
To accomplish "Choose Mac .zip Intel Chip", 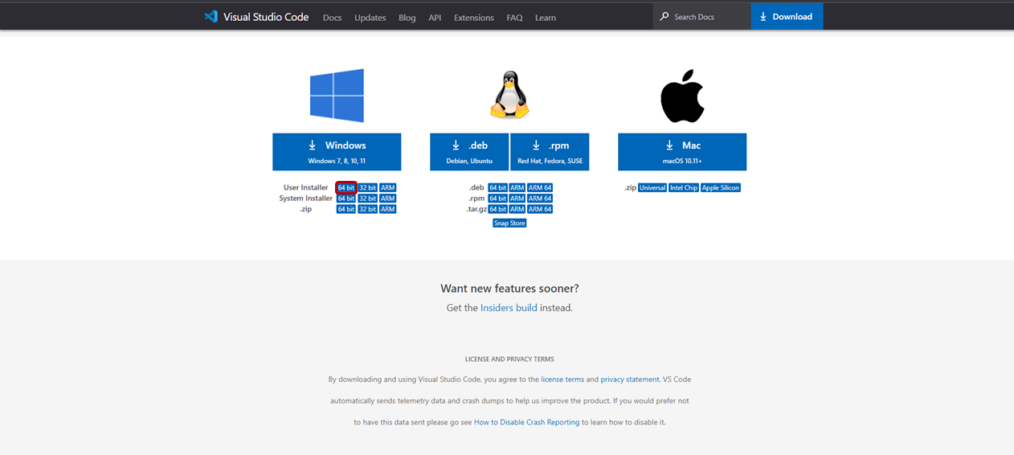I will coord(684,188).
